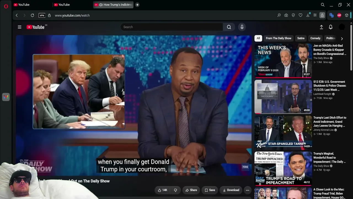This screenshot has width=353, height=199.
Task: Open the YouTube upload/create button
Action: pyautogui.click(x=321, y=27)
